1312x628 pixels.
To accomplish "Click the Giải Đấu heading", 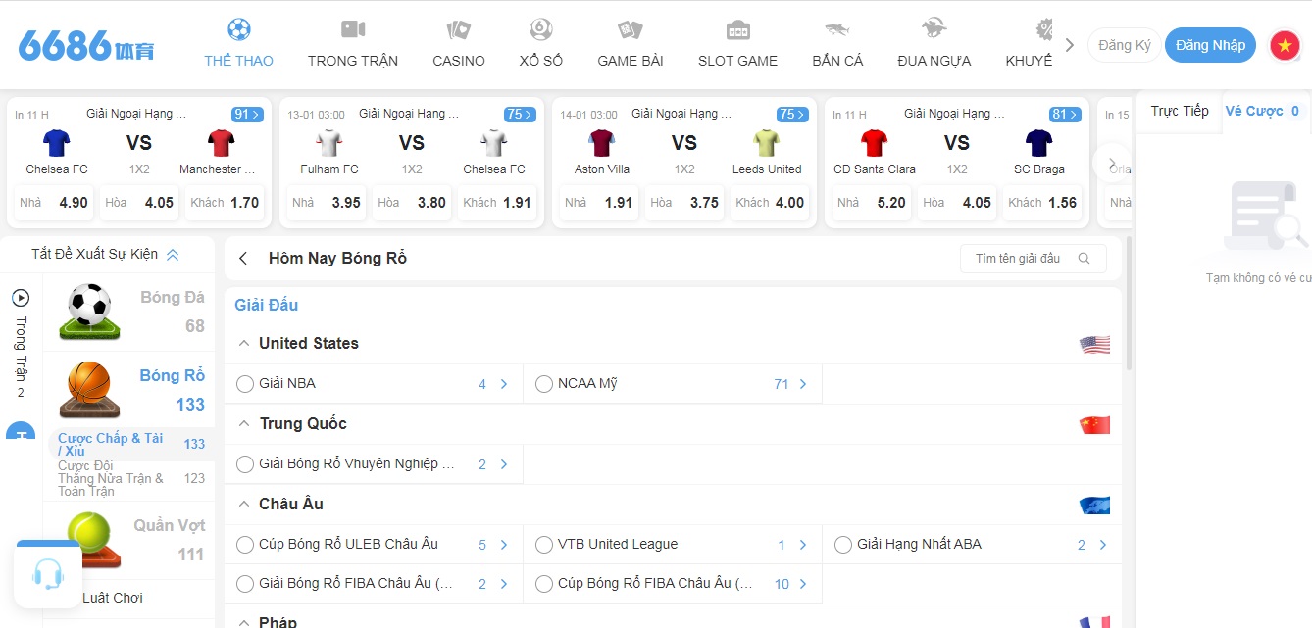I will 266,305.
